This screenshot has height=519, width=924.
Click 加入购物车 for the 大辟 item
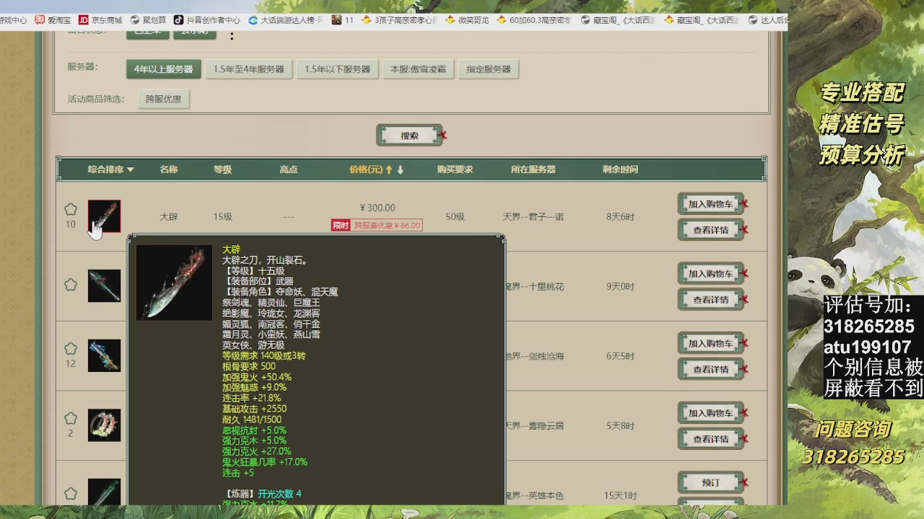[x=710, y=204]
